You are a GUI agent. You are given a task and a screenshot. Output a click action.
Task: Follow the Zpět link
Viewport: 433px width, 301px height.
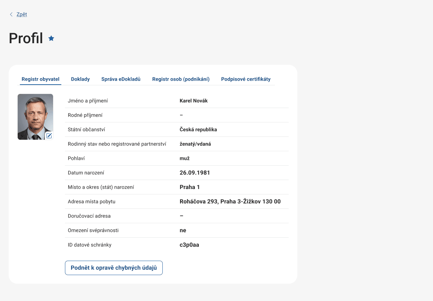tap(22, 14)
